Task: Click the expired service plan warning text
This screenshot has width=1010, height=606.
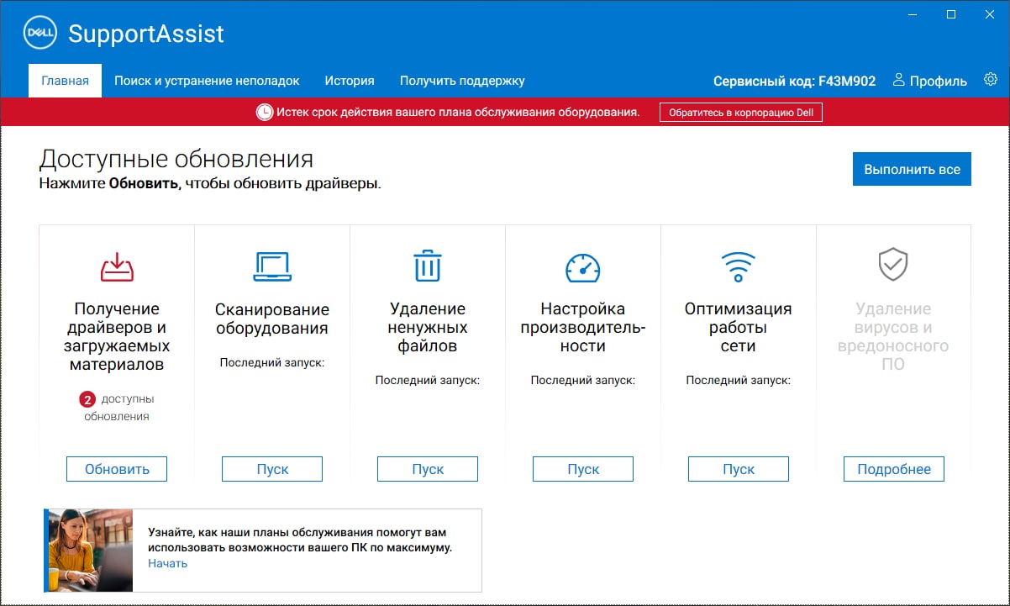Action: (459, 112)
